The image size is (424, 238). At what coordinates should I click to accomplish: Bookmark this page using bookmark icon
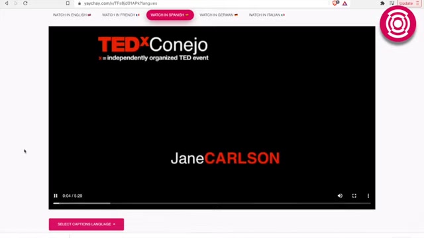coord(68,3)
